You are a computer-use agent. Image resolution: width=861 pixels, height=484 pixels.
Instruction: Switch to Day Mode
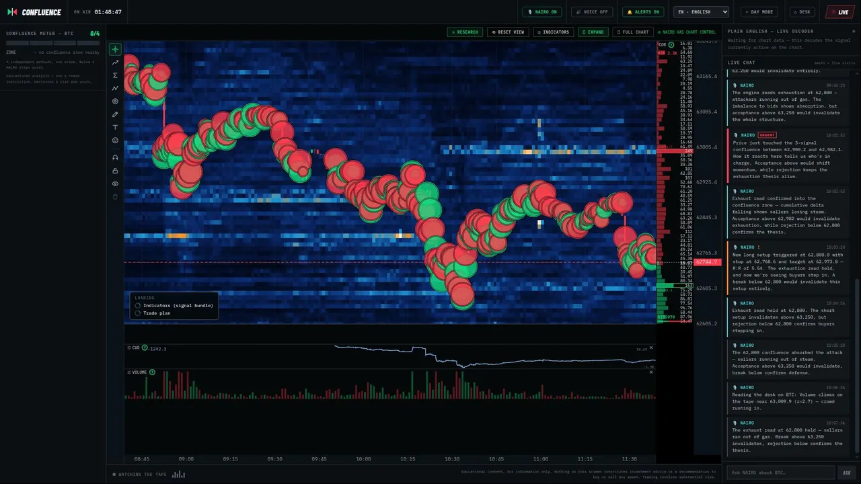(759, 12)
